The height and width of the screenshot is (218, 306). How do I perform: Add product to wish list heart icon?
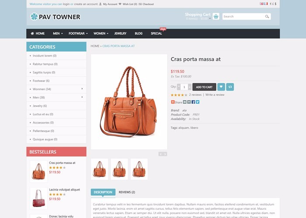coord(221,87)
